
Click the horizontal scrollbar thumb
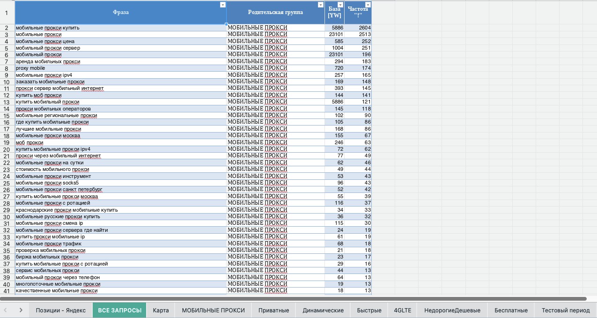[x=293, y=298]
